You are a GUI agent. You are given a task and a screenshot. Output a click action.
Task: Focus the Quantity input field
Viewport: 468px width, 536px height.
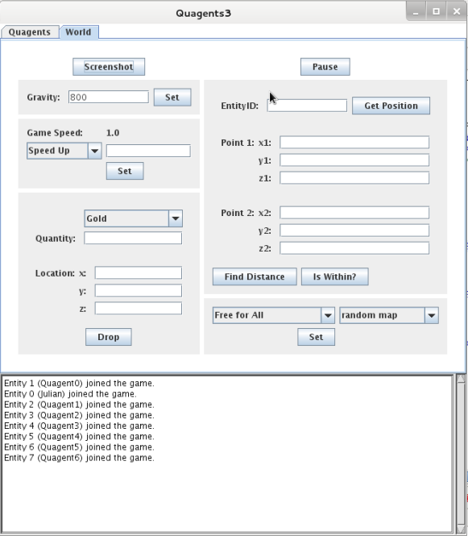pos(133,238)
